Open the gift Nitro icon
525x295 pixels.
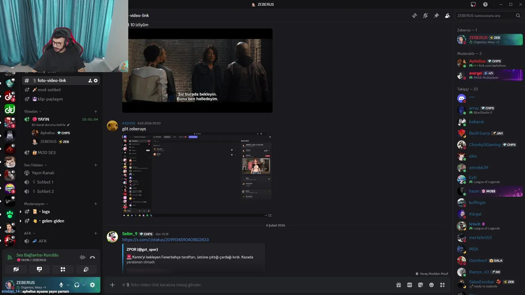pyautogui.click(x=398, y=285)
